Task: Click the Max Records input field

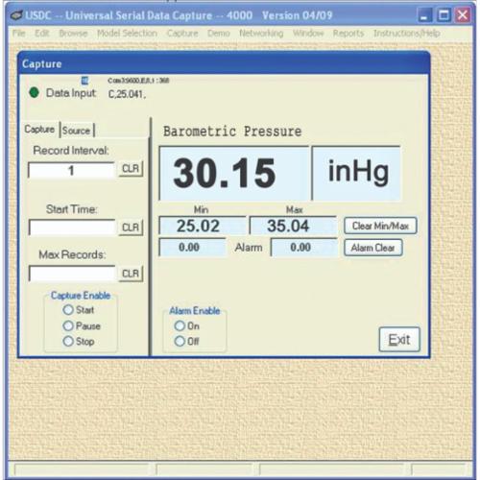Action: [72, 274]
